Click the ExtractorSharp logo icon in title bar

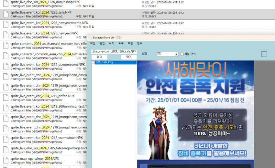[90, 37]
